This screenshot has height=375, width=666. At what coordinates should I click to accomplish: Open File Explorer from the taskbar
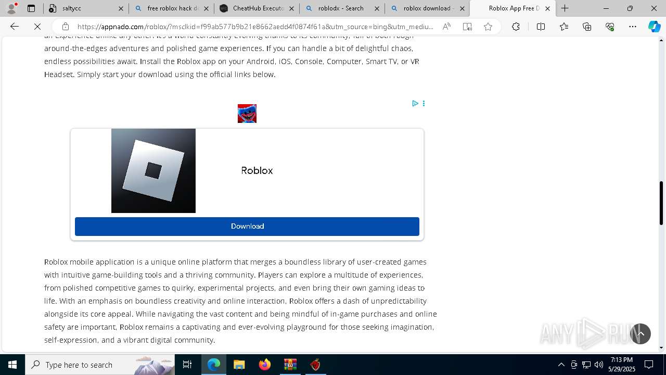[239, 365]
